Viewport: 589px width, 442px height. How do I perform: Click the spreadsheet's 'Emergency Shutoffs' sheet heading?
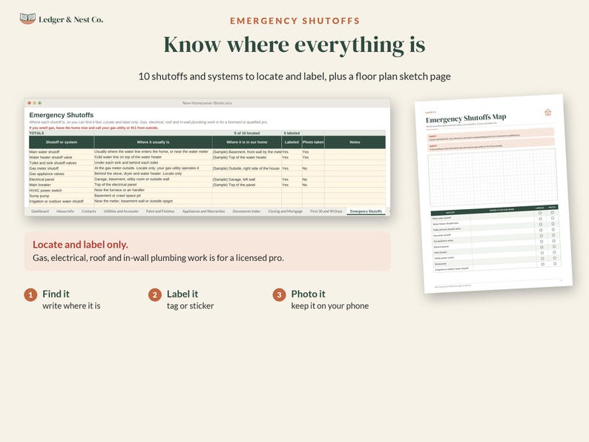point(62,115)
